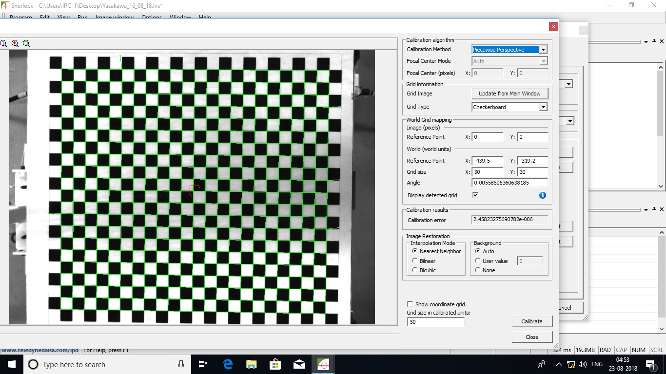Click the Close button in the calibration dialog
The height and width of the screenshot is (374, 666).
[532, 337]
